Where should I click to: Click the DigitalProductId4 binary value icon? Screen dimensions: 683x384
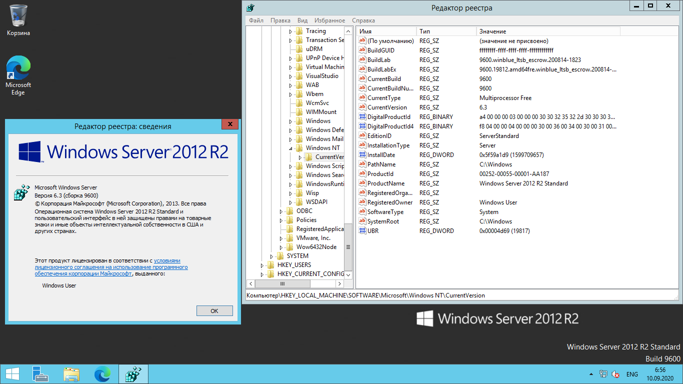pos(362,126)
